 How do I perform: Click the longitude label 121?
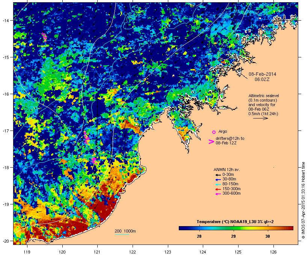tap(97, 252)
